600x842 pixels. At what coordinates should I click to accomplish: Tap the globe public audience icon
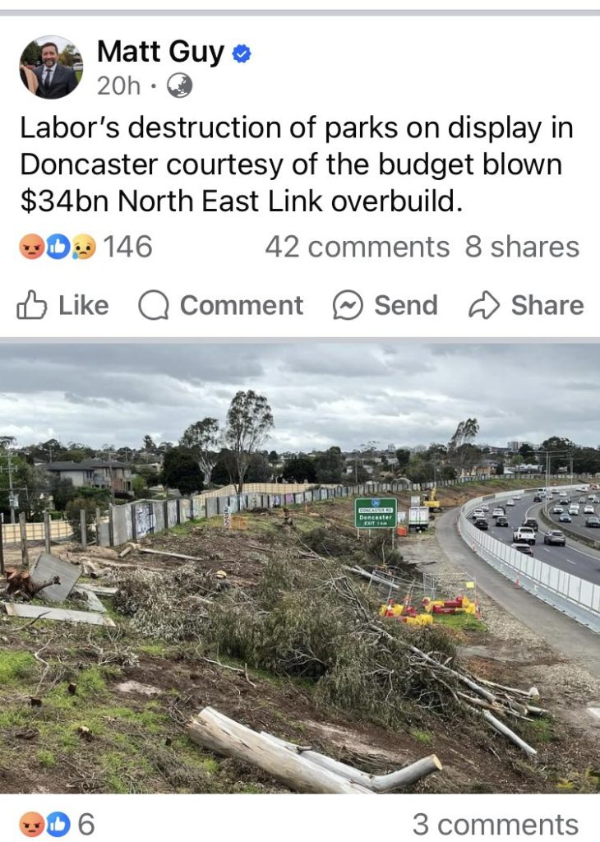[x=180, y=86]
